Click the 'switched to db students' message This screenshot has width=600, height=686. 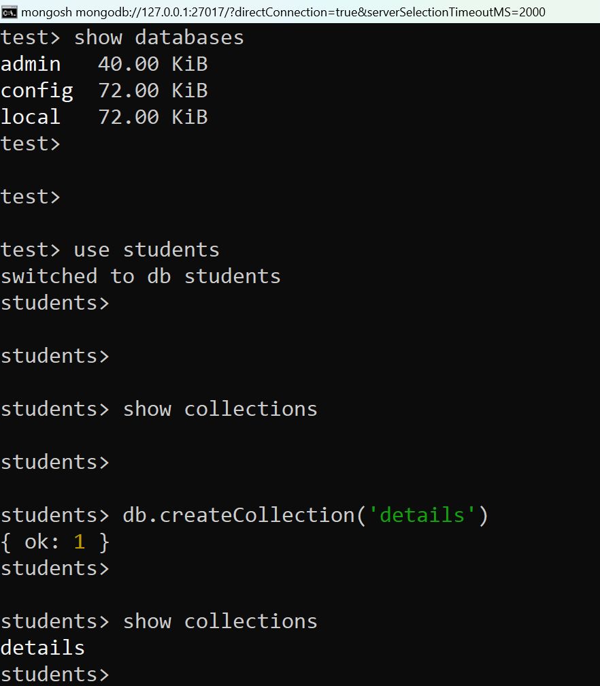coord(141,276)
